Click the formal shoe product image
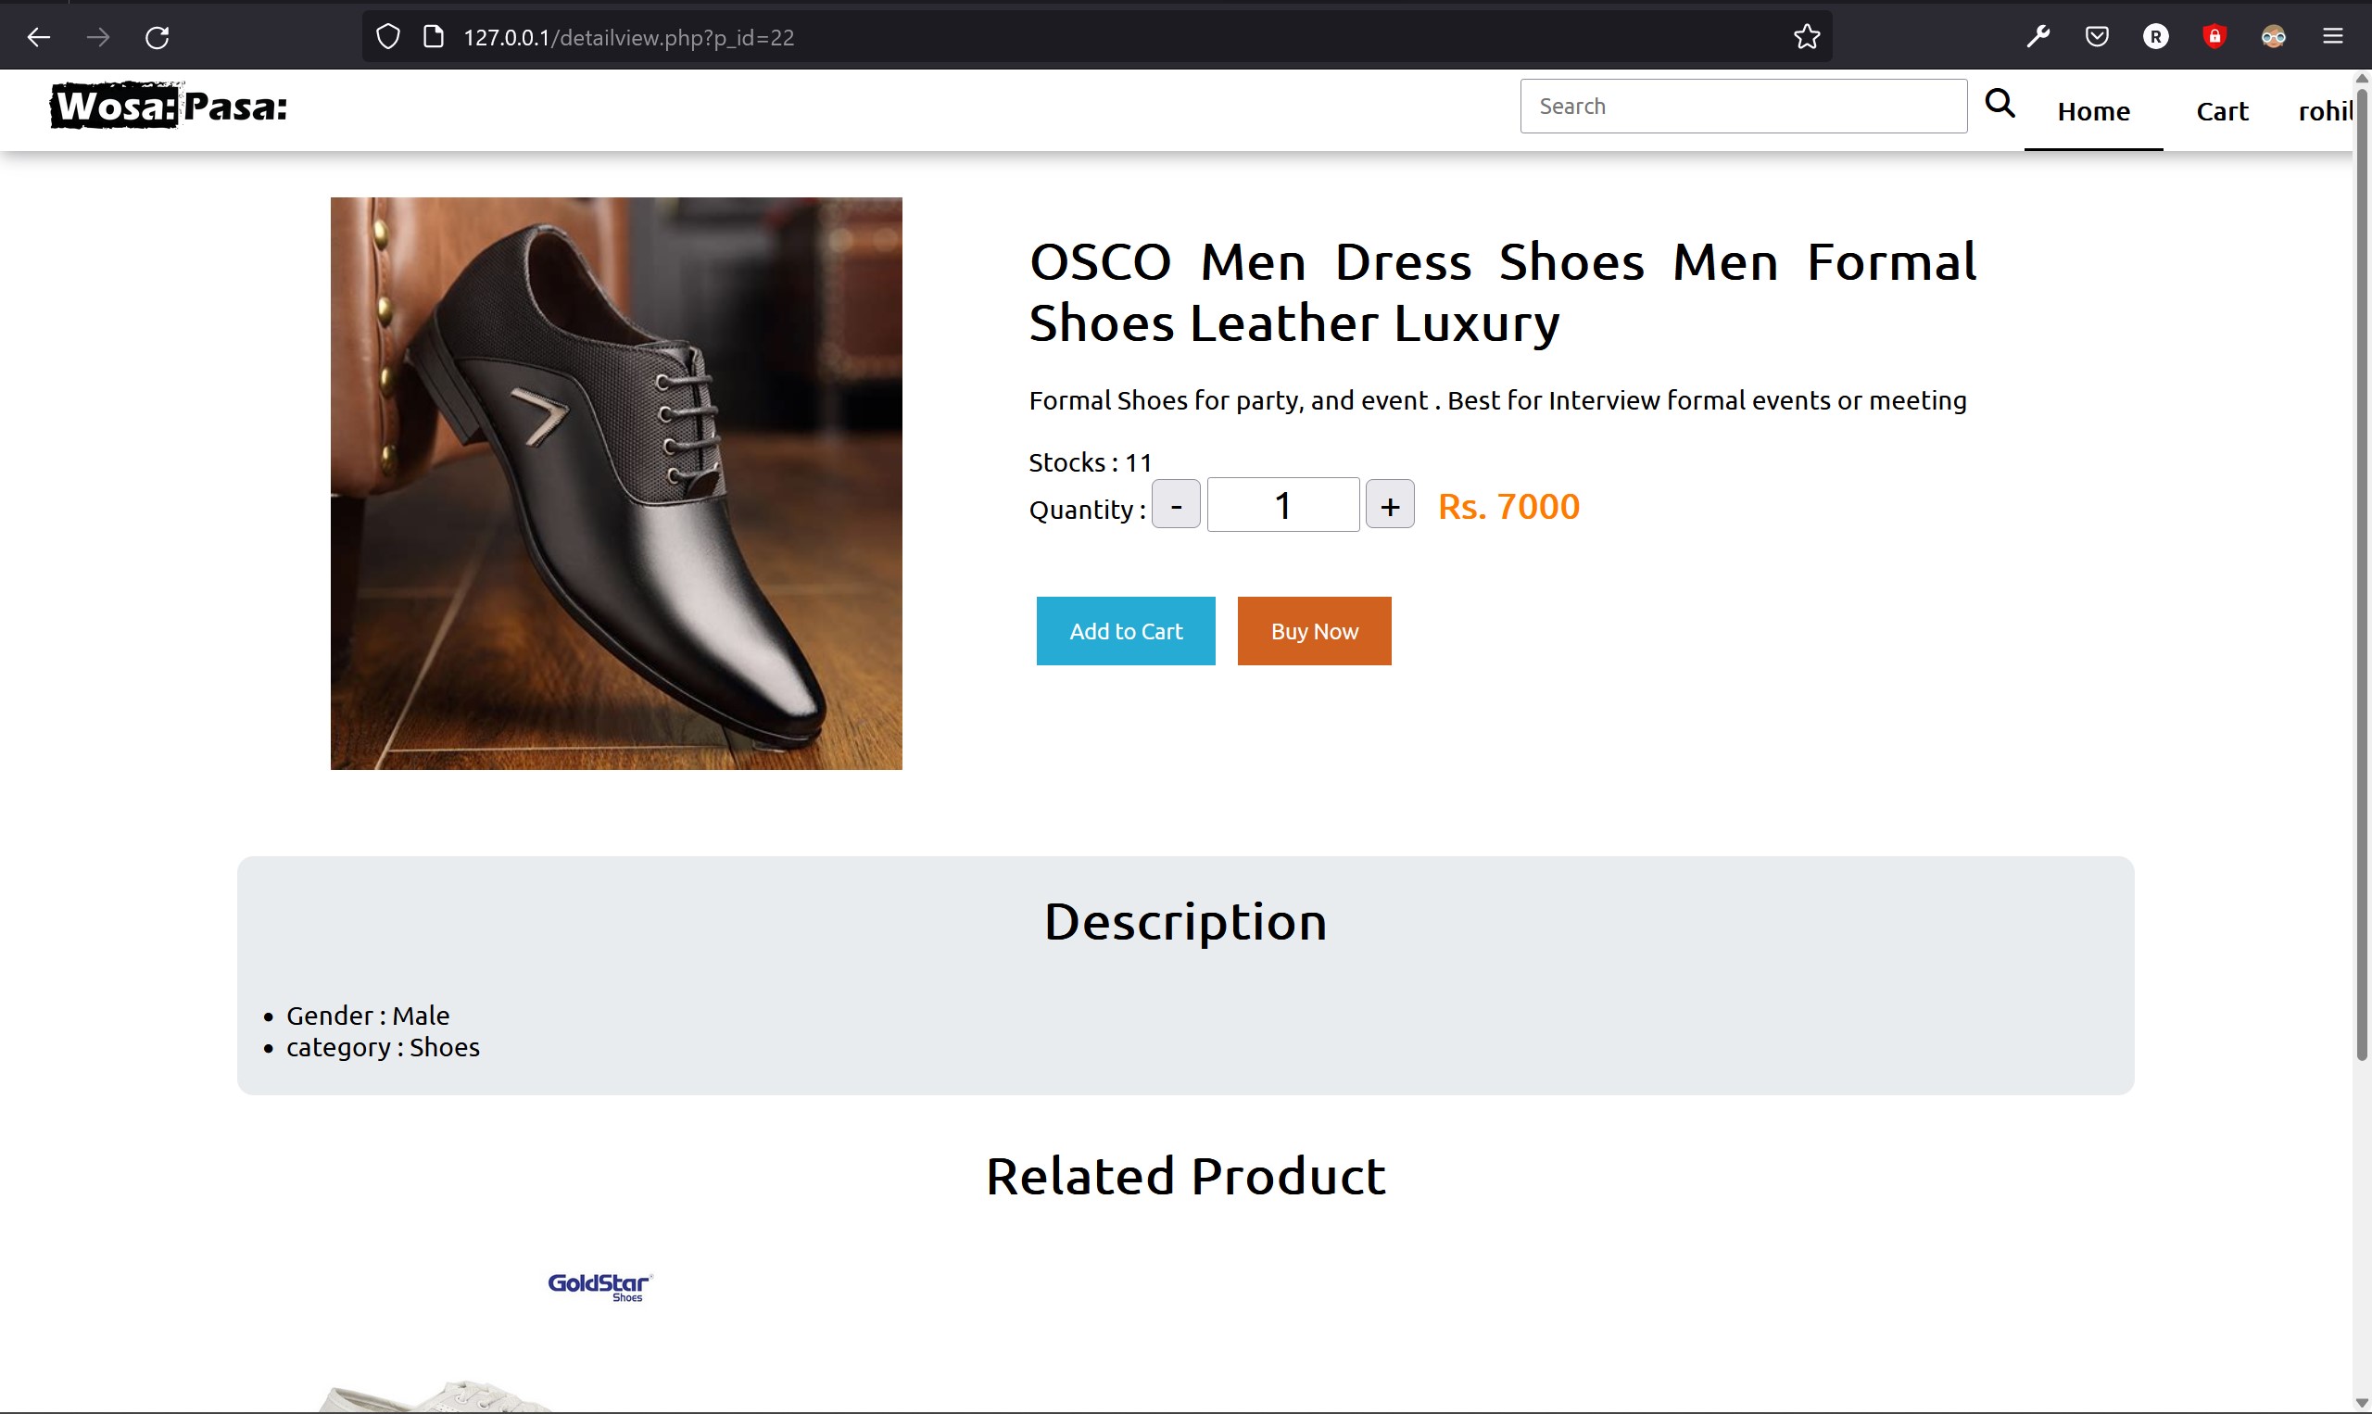The height and width of the screenshot is (1414, 2372). coord(615,483)
